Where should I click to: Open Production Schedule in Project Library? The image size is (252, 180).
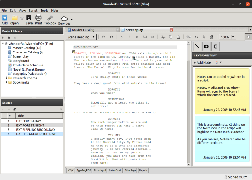28,65
